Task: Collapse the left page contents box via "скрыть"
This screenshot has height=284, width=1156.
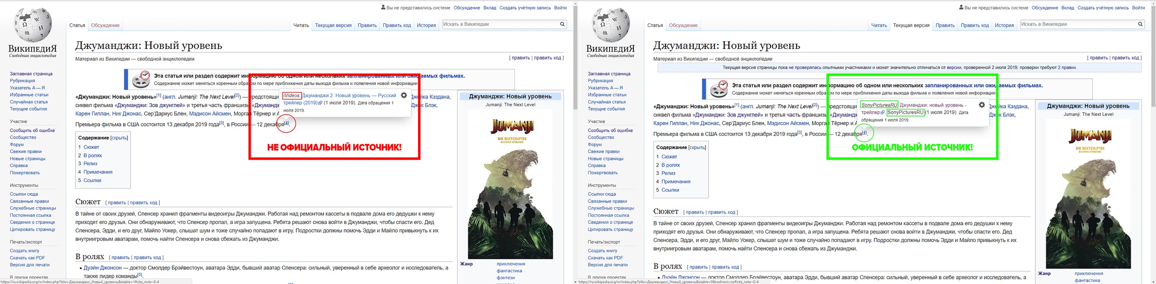Action: (x=119, y=138)
